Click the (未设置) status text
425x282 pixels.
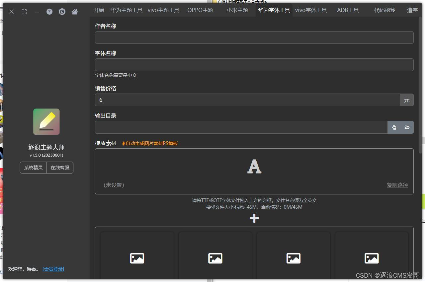pos(114,185)
